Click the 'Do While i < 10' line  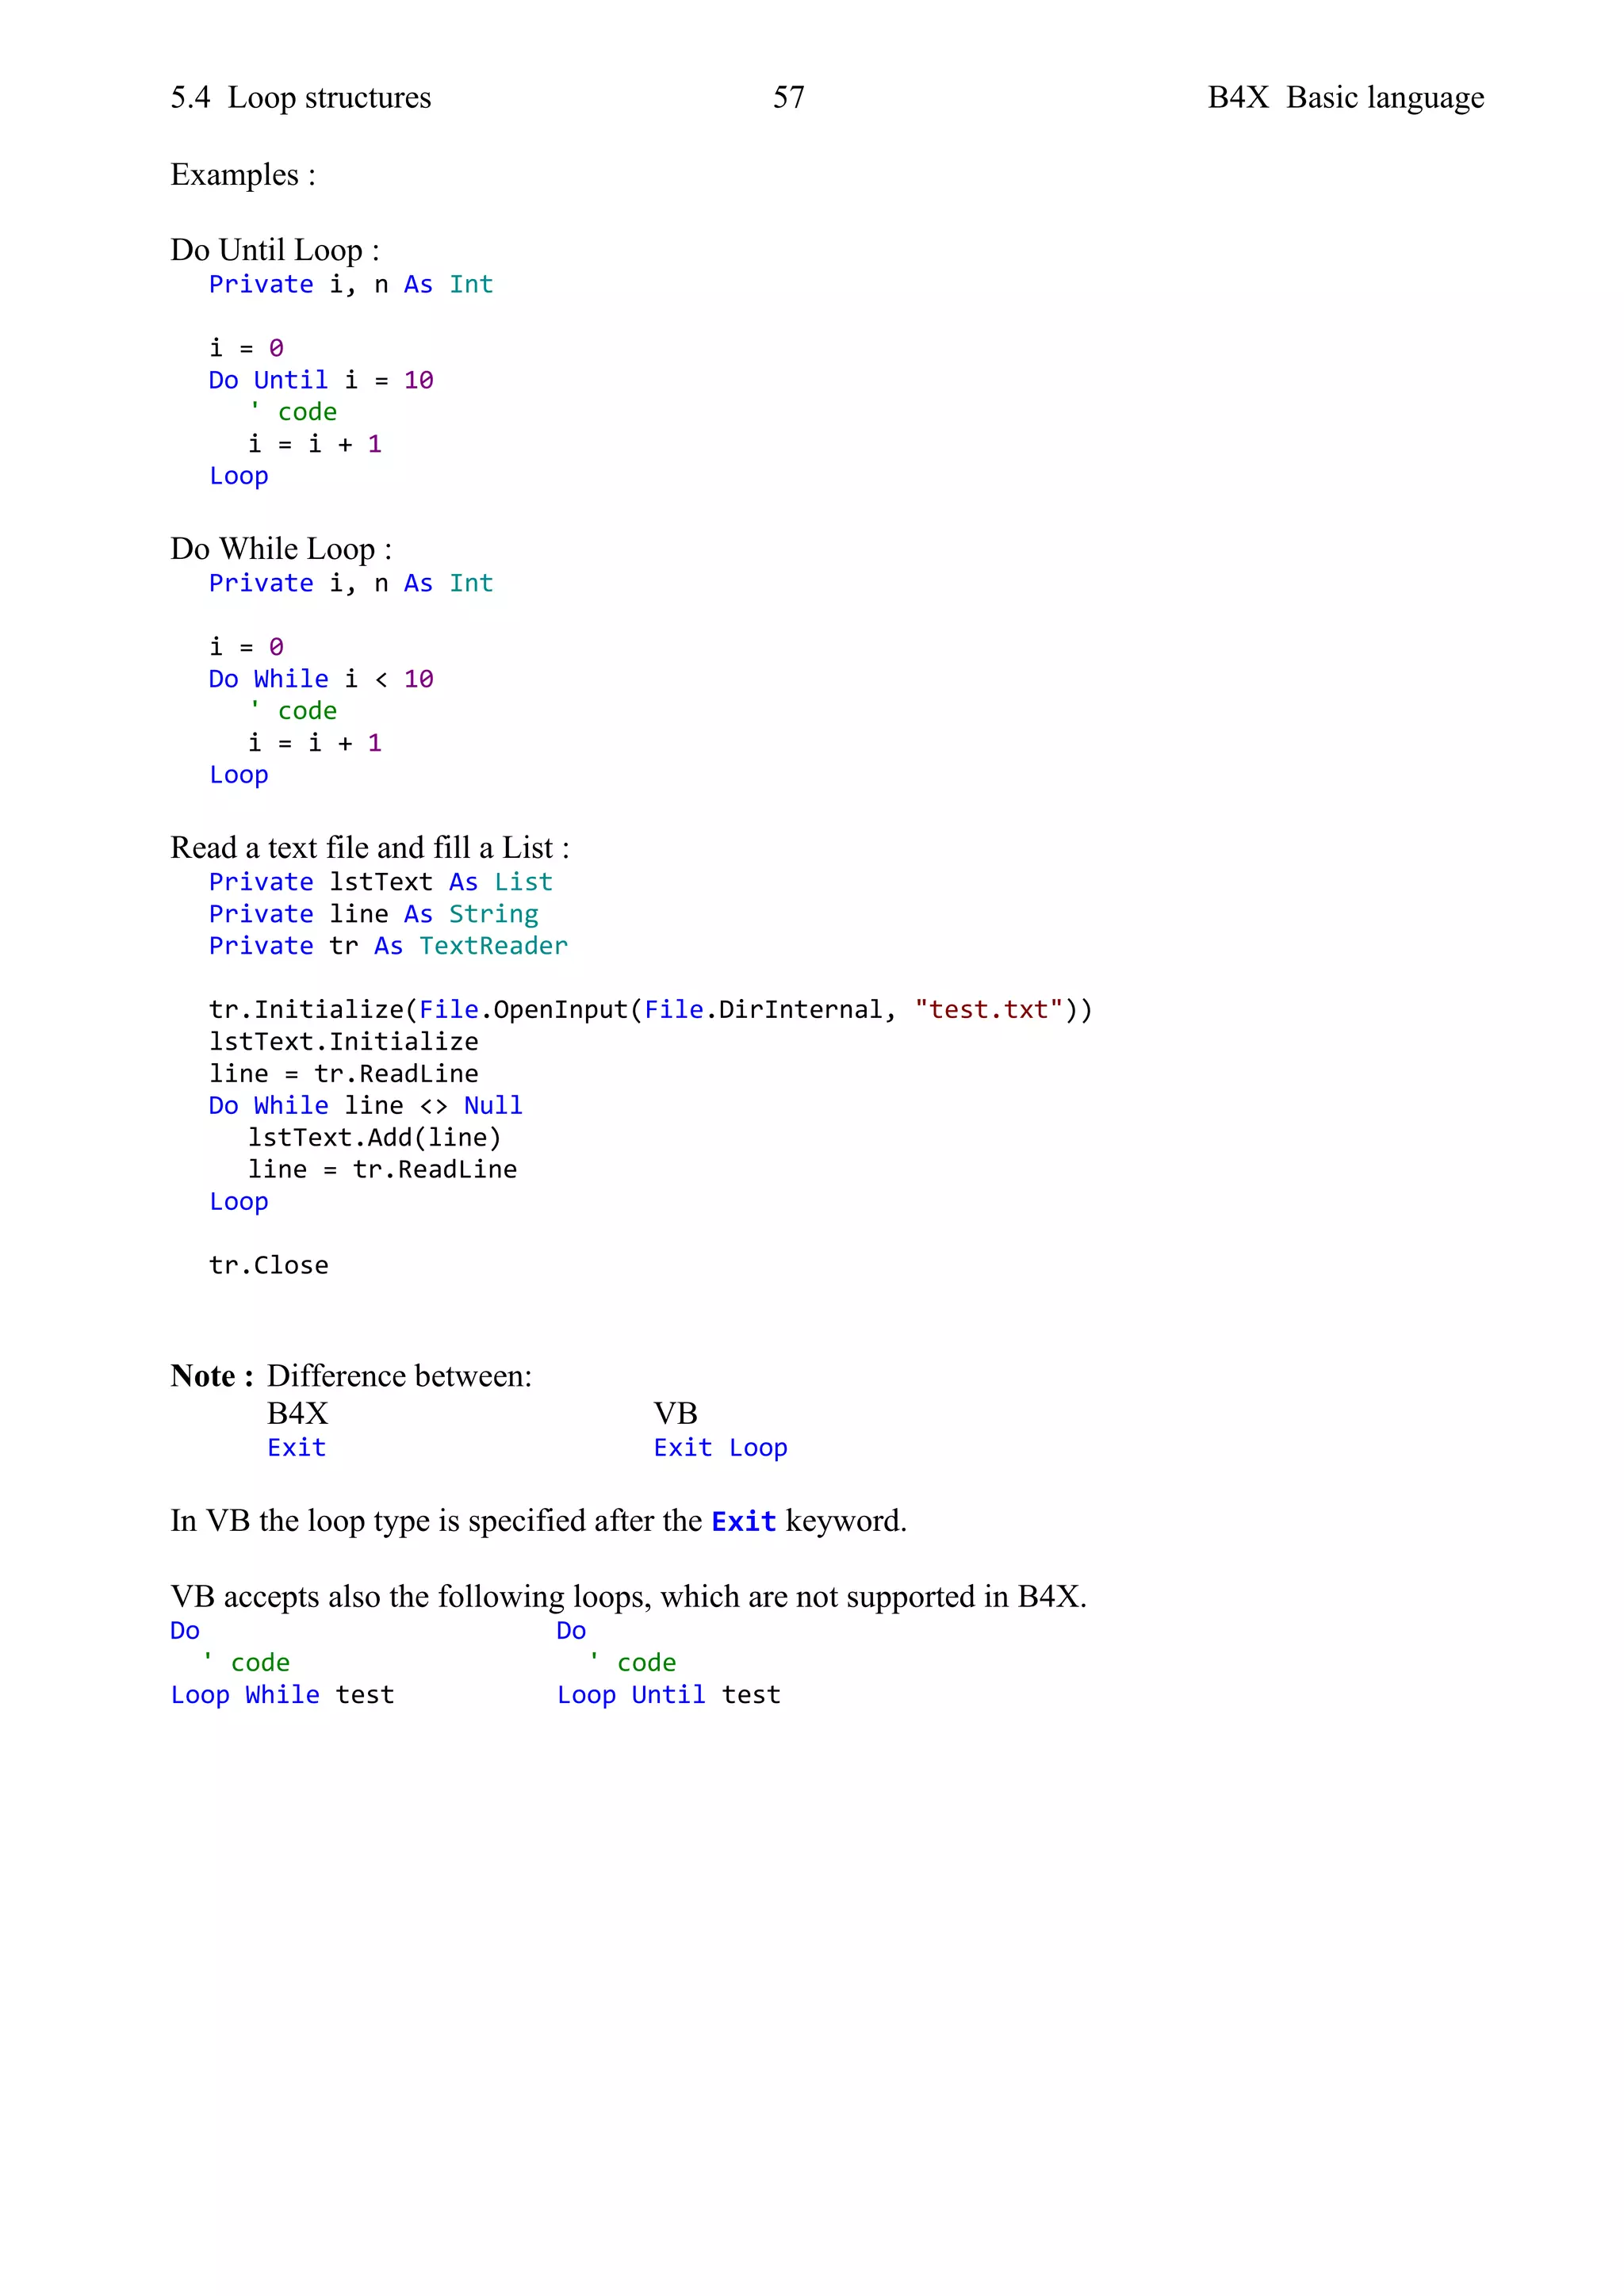(x=321, y=679)
